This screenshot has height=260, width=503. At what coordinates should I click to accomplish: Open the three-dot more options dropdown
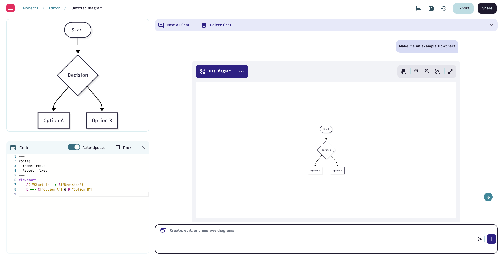[x=242, y=71]
